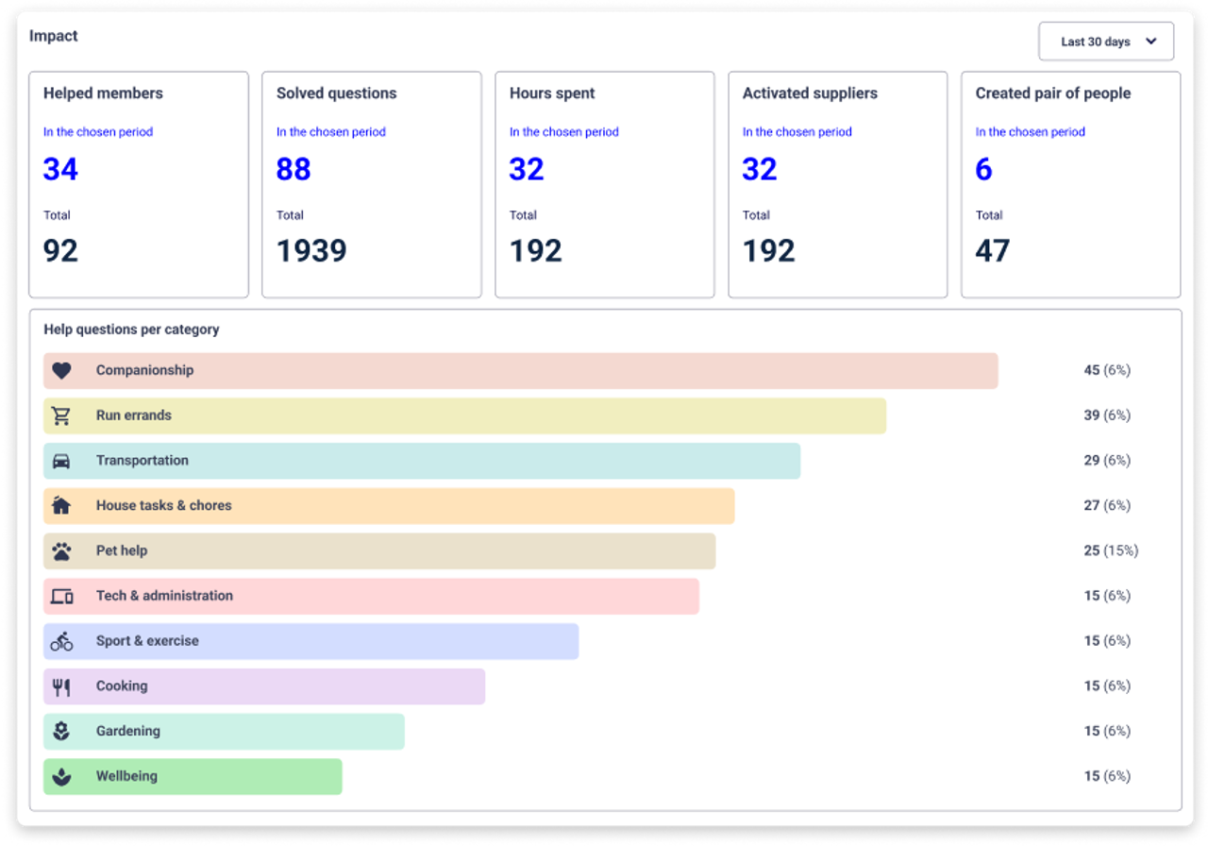Click the Run errands shopping cart icon

pyautogui.click(x=61, y=415)
